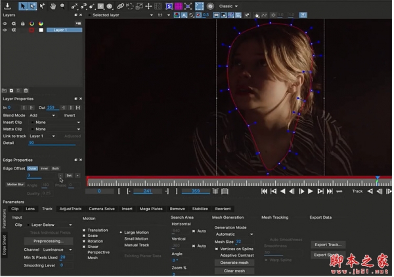
Task: Click the Delete layer trash icon
Action: (x=26, y=91)
